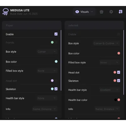The width and height of the screenshot is (126, 126).
Task: Toggle Player Friends checkbox
Action: pyautogui.click(x=56, y=42)
